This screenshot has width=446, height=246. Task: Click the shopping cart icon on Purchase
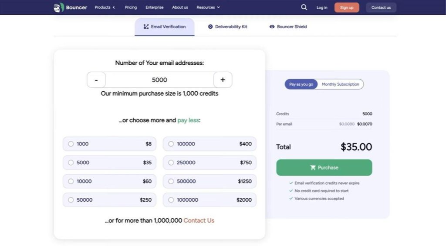(x=313, y=168)
